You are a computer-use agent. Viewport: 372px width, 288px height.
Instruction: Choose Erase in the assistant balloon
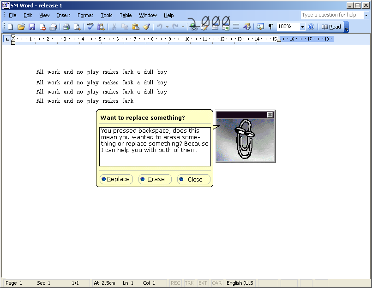click(x=155, y=179)
